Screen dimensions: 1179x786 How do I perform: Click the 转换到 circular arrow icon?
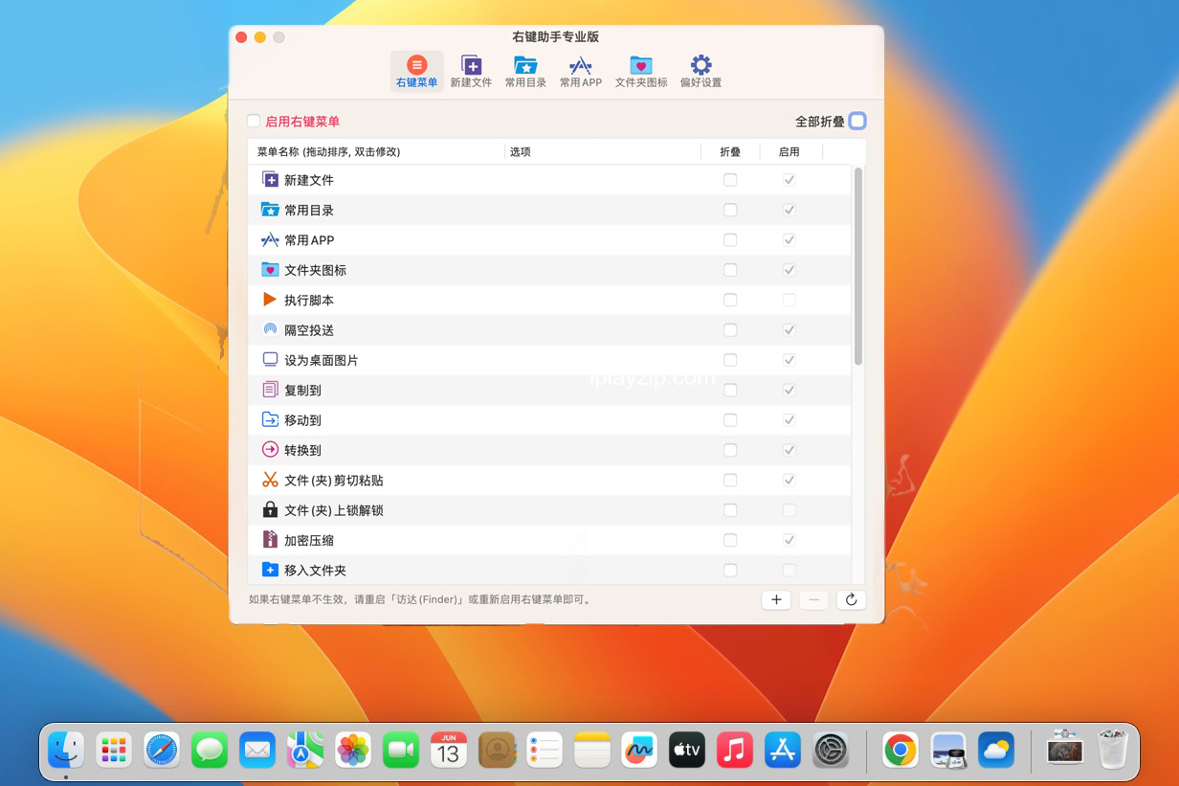(270, 450)
